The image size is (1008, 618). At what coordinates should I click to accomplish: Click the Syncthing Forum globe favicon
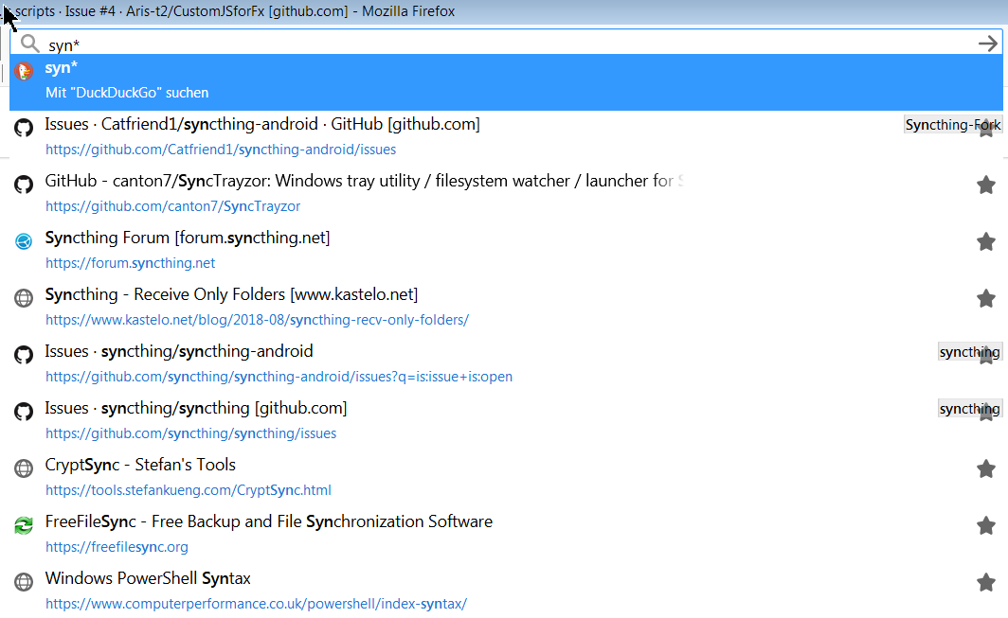(x=23, y=241)
